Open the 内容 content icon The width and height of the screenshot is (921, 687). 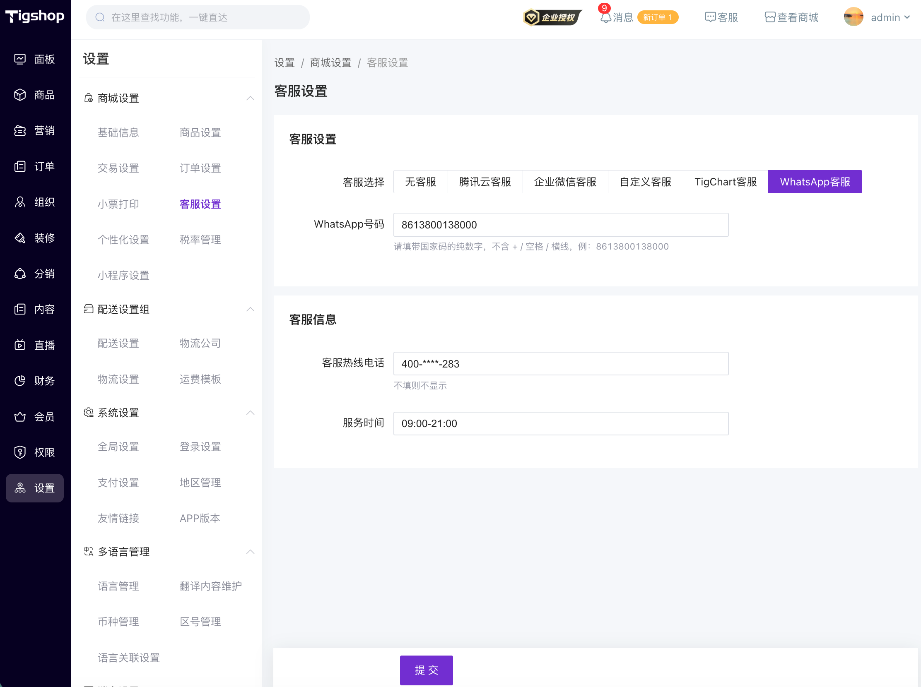pos(20,310)
